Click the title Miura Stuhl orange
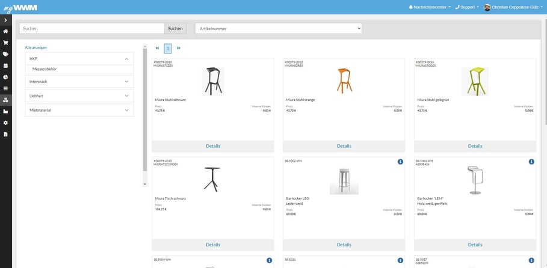The height and width of the screenshot is (268, 547). 301,100
